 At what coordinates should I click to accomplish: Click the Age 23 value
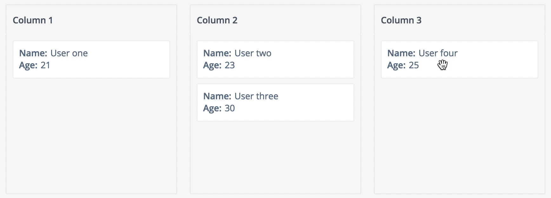click(230, 65)
